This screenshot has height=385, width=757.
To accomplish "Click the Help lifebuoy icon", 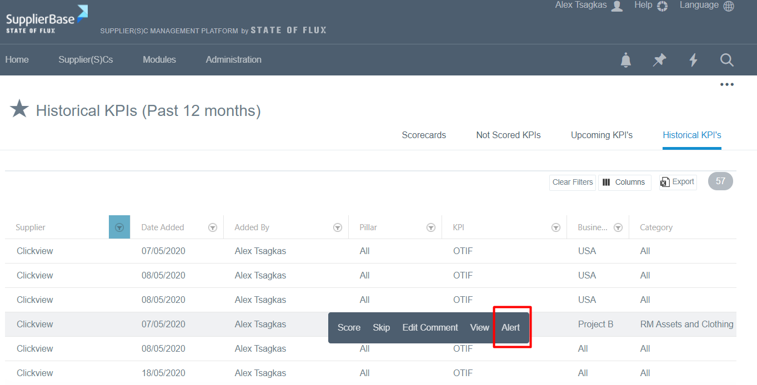I will pos(662,6).
